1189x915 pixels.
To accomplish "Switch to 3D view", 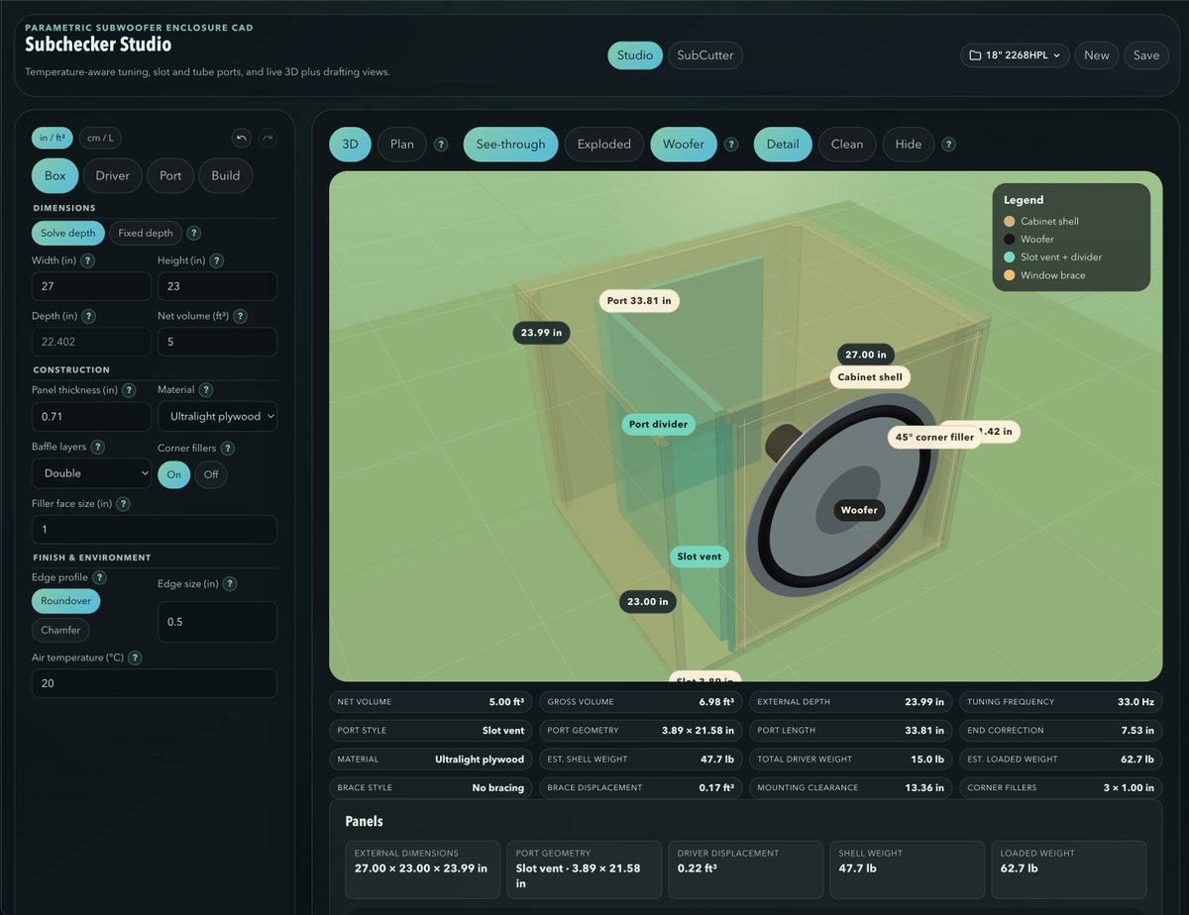I will tap(350, 145).
